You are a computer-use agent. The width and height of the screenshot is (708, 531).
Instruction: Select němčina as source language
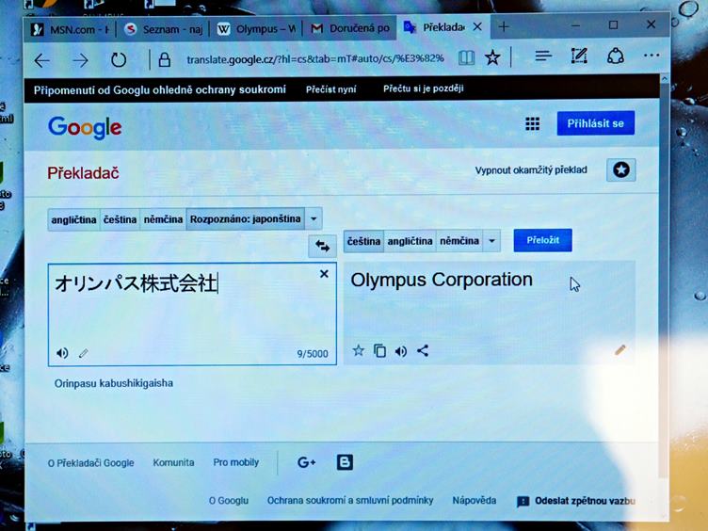163,219
